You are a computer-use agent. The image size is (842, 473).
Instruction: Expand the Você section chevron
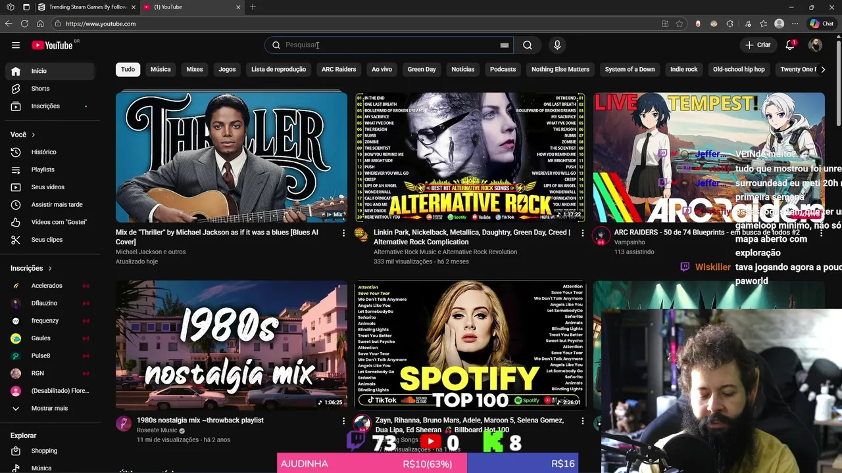33,135
